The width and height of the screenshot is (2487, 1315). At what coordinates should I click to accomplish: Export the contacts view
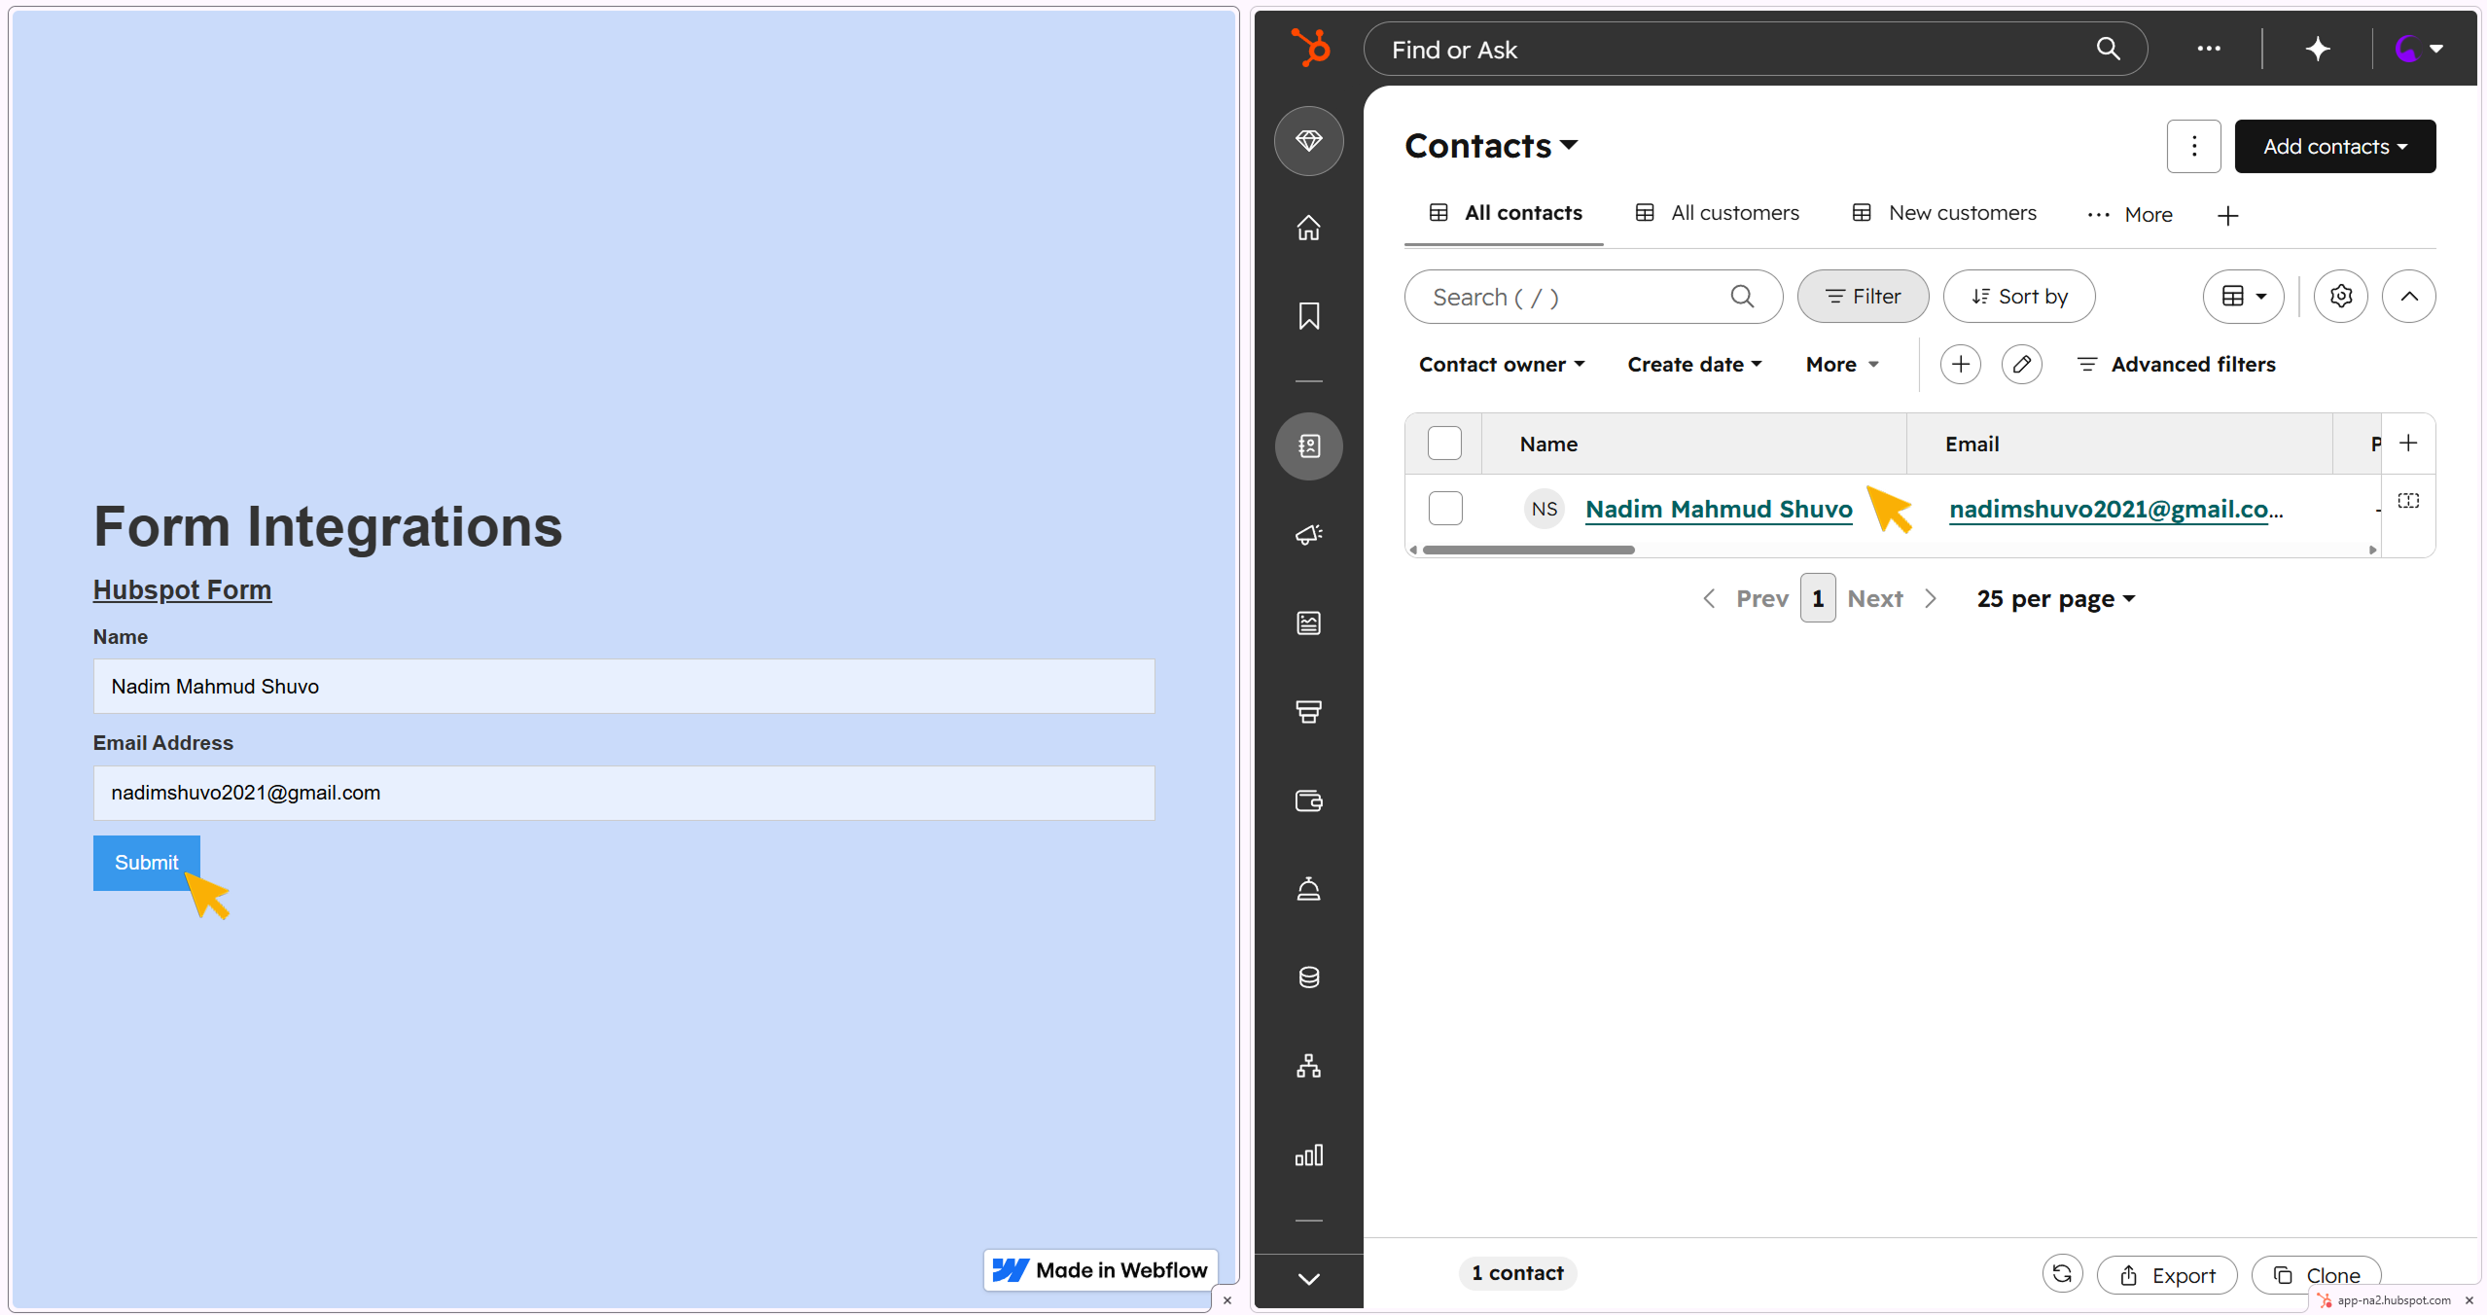tap(2166, 1275)
